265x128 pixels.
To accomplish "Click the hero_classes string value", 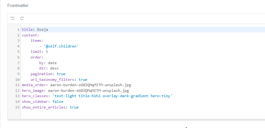I will (x=112, y=96).
